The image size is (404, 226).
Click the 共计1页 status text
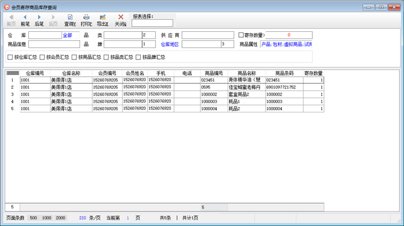point(190,218)
